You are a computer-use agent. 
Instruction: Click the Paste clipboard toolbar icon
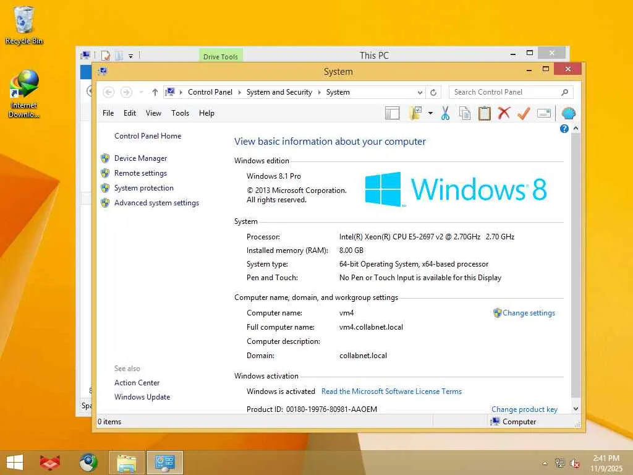coord(484,113)
